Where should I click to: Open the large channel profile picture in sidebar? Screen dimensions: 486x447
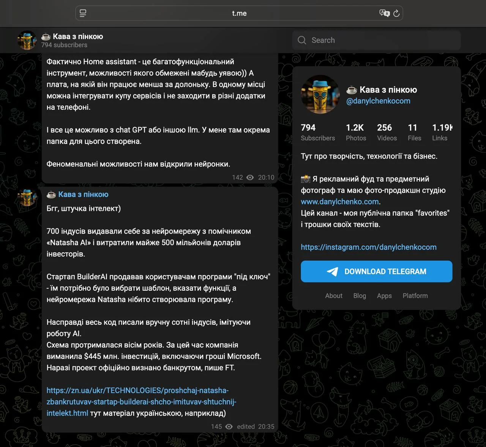pos(320,94)
